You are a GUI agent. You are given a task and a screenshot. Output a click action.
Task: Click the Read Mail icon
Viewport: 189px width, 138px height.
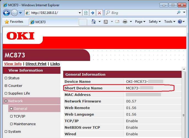(117, 22)
